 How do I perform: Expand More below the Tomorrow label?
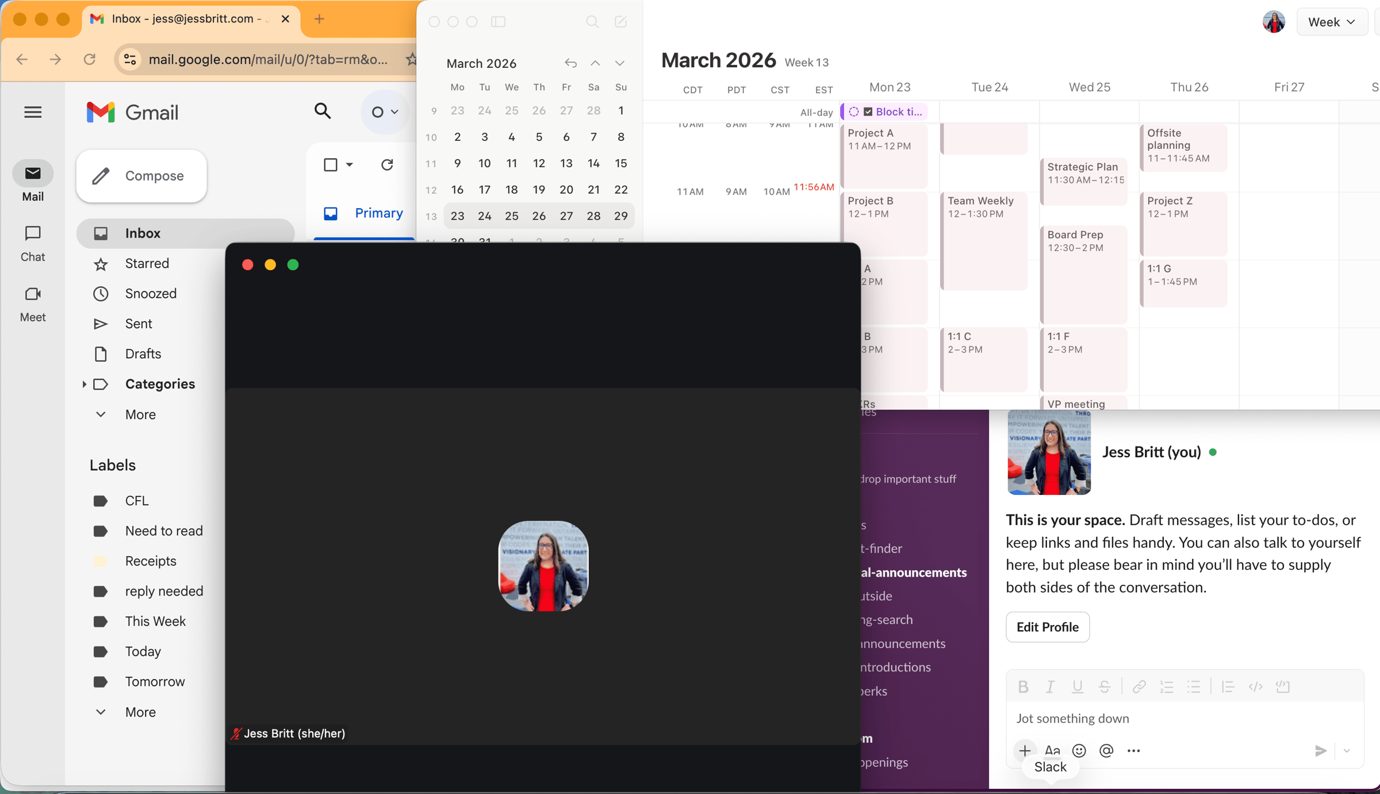[x=140, y=712]
